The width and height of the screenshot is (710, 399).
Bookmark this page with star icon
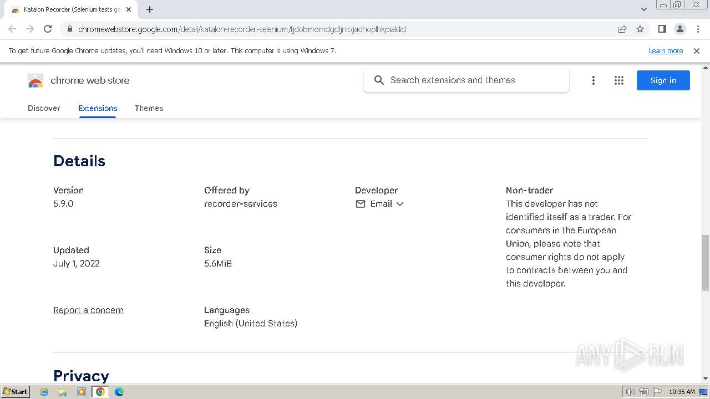[640, 29]
